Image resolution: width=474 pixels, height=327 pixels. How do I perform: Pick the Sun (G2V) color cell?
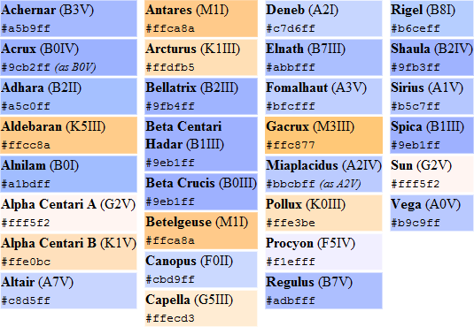pos(431,174)
